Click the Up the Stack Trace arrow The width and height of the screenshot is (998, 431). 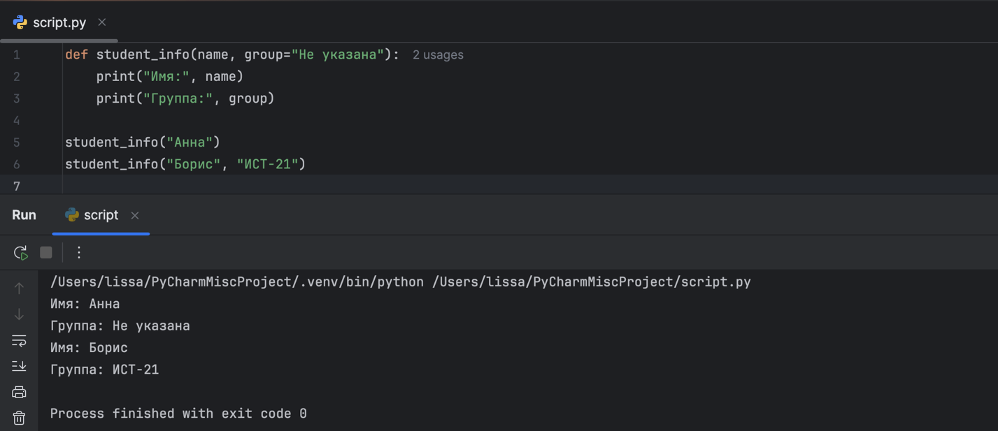[x=19, y=288]
